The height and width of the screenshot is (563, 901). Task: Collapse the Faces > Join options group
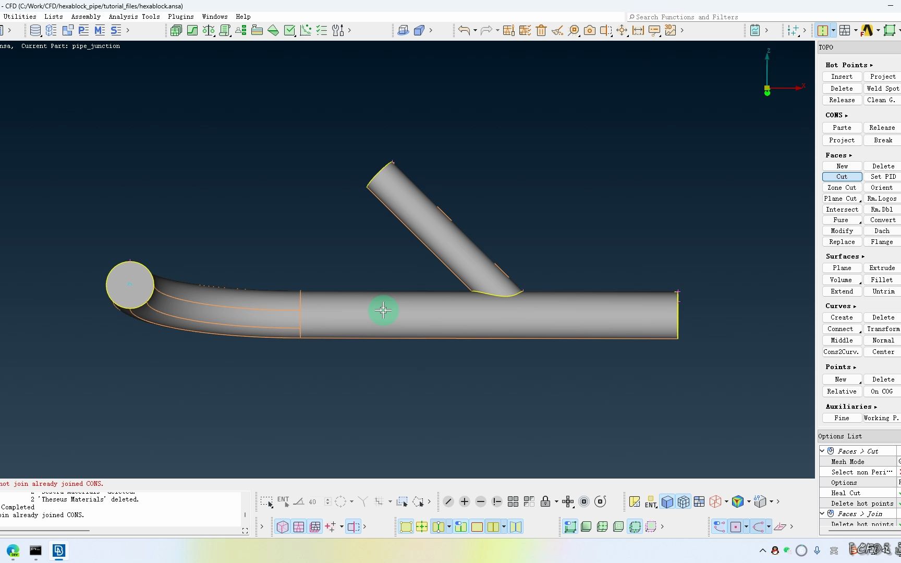(822, 513)
